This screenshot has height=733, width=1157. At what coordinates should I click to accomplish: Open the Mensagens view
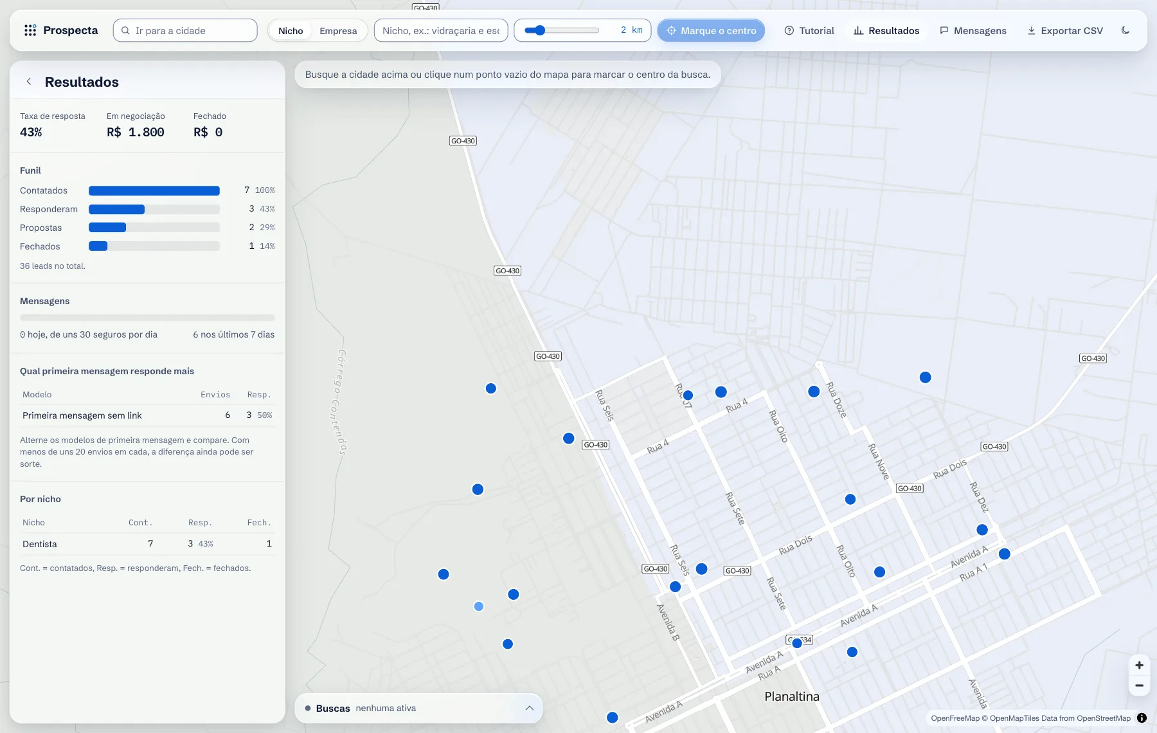tap(973, 30)
